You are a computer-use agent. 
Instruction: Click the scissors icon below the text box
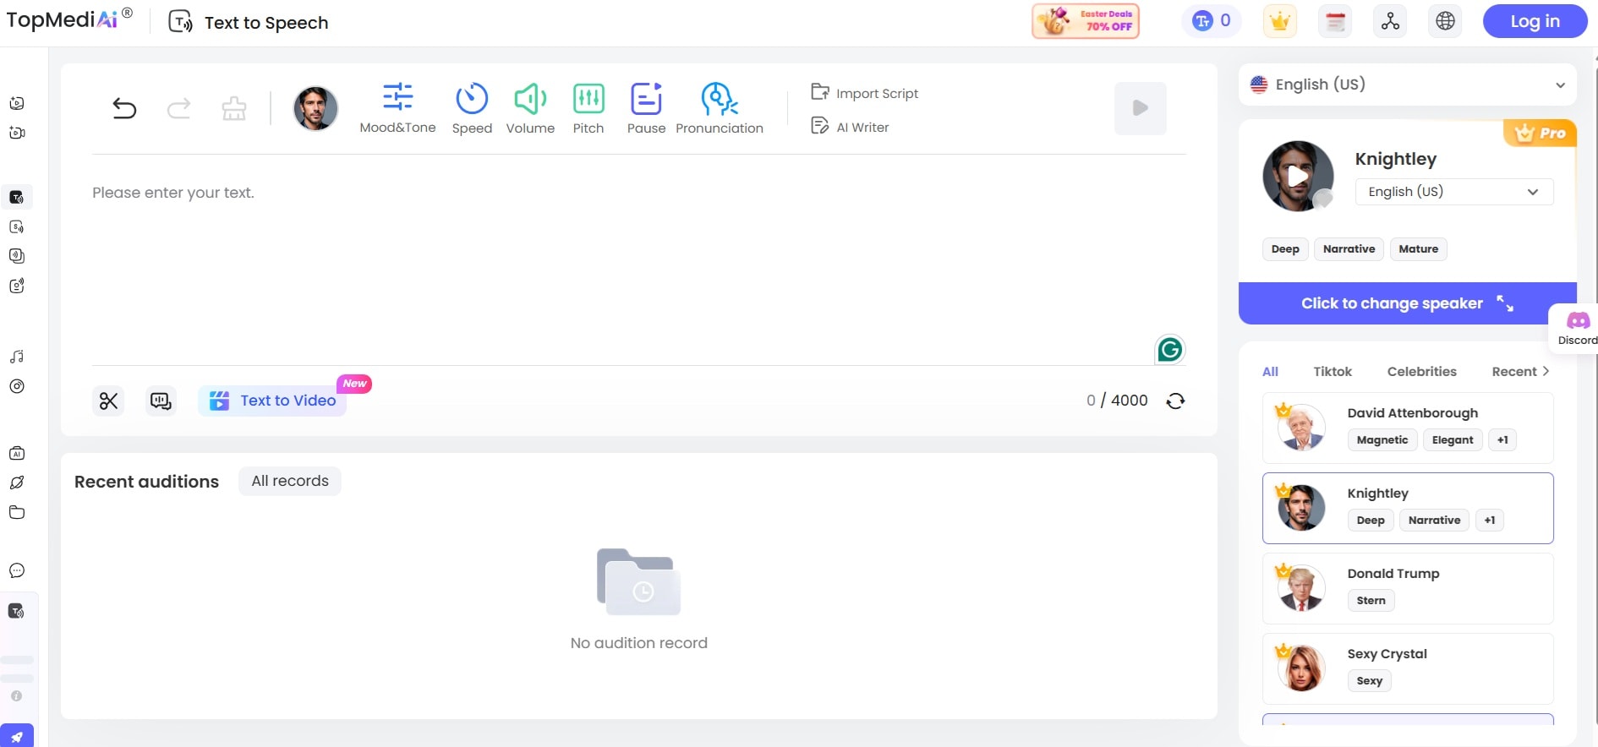click(x=108, y=401)
